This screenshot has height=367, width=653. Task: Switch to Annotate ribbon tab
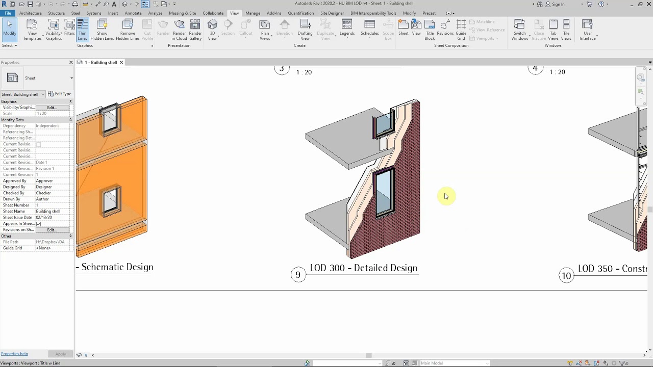pyautogui.click(x=133, y=13)
